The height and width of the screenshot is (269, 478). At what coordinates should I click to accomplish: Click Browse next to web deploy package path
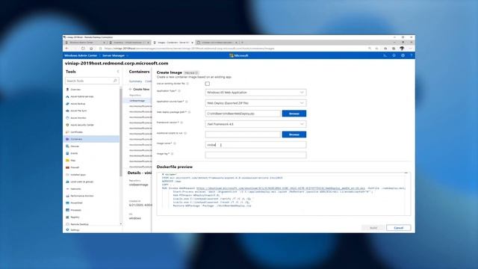point(294,114)
